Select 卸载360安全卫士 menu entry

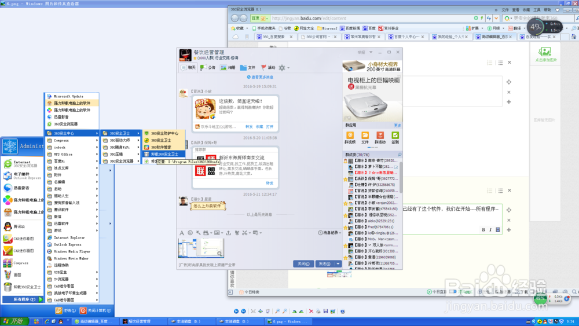click(x=164, y=155)
